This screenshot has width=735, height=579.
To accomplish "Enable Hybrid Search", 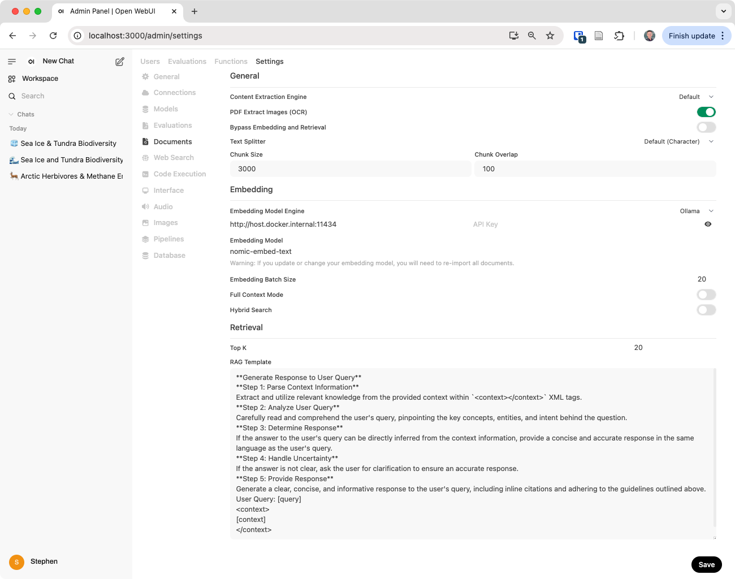I will 706,310.
